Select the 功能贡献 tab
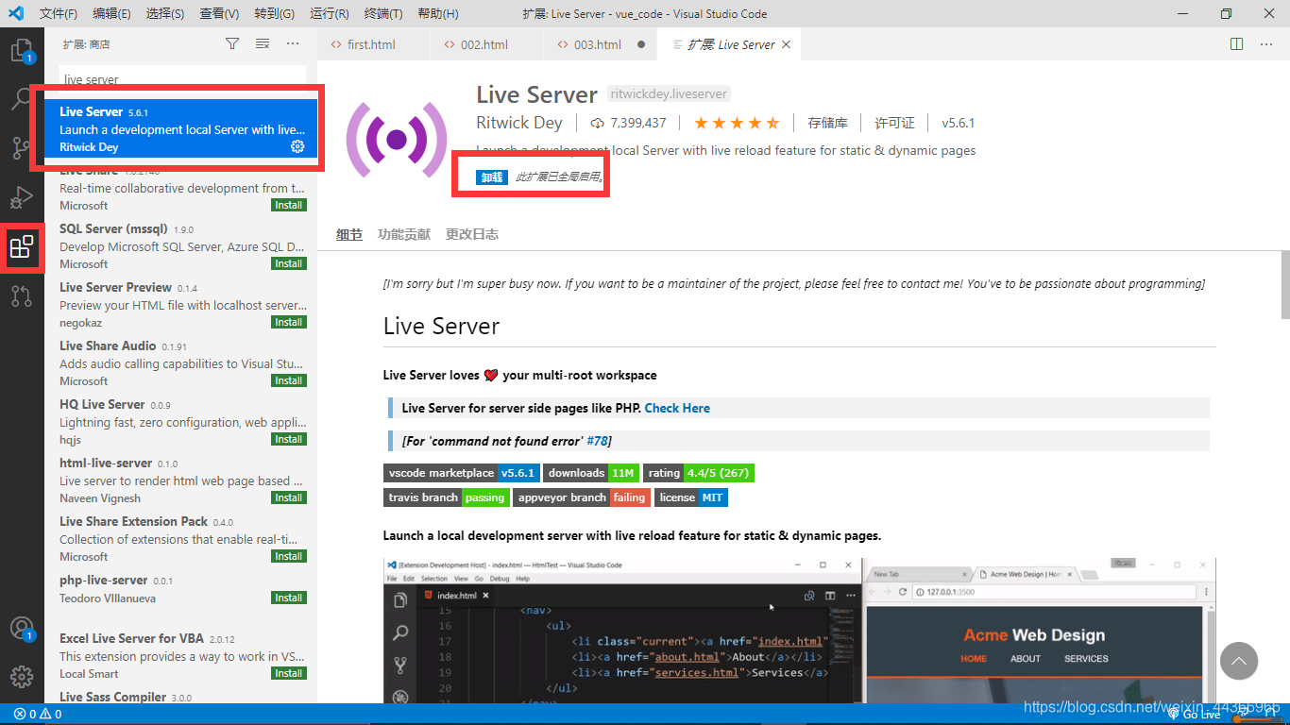 (x=404, y=234)
